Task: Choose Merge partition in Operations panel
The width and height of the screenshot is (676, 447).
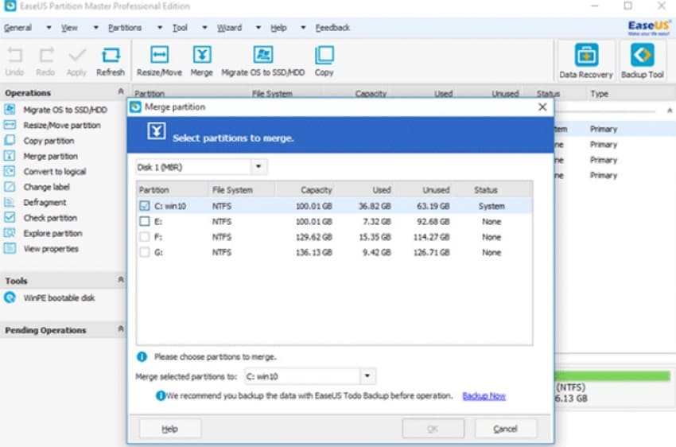Action: point(50,157)
